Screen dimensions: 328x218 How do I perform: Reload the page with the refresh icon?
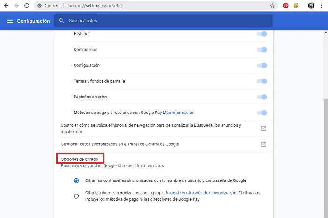pyautogui.click(x=27, y=6)
